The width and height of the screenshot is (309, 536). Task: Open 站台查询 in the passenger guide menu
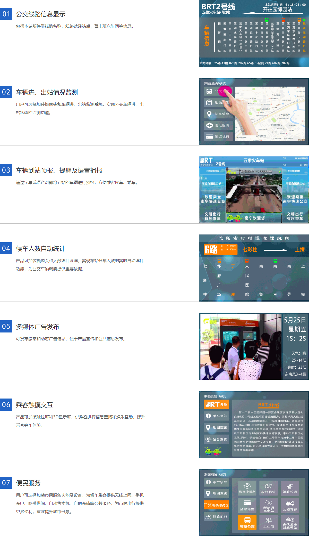coord(216,439)
